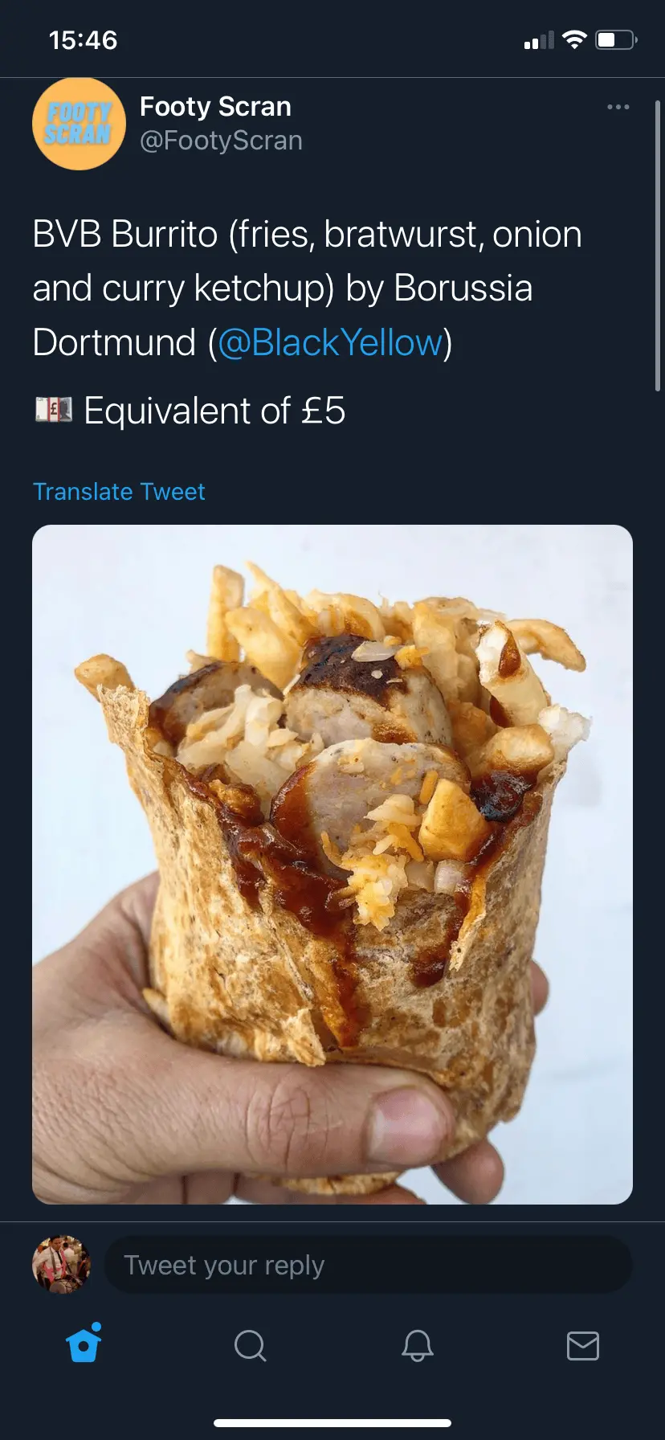665x1440 pixels.
Task: Click the Footy Scran display name
Action: pyautogui.click(x=215, y=106)
